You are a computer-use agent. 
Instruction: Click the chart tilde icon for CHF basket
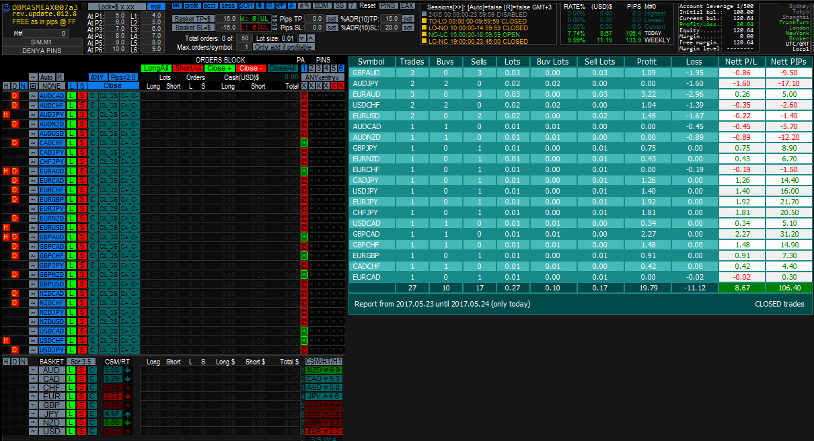pyautogui.click(x=34, y=387)
